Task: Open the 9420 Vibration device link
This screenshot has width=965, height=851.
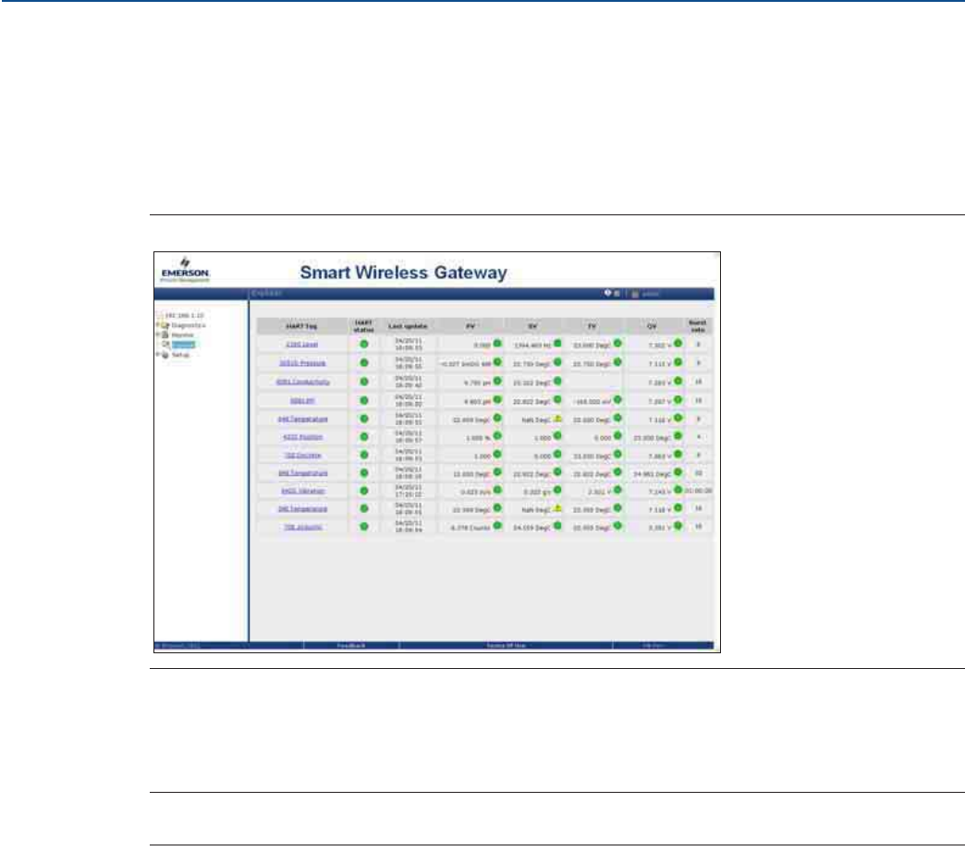Action: coord(302,491)
